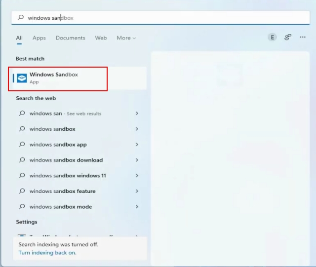This screenshot has width=316, height=267.
Task: Click magnifier icon beside 'windows sandbox download'
Action: click(x=22, y=160)
